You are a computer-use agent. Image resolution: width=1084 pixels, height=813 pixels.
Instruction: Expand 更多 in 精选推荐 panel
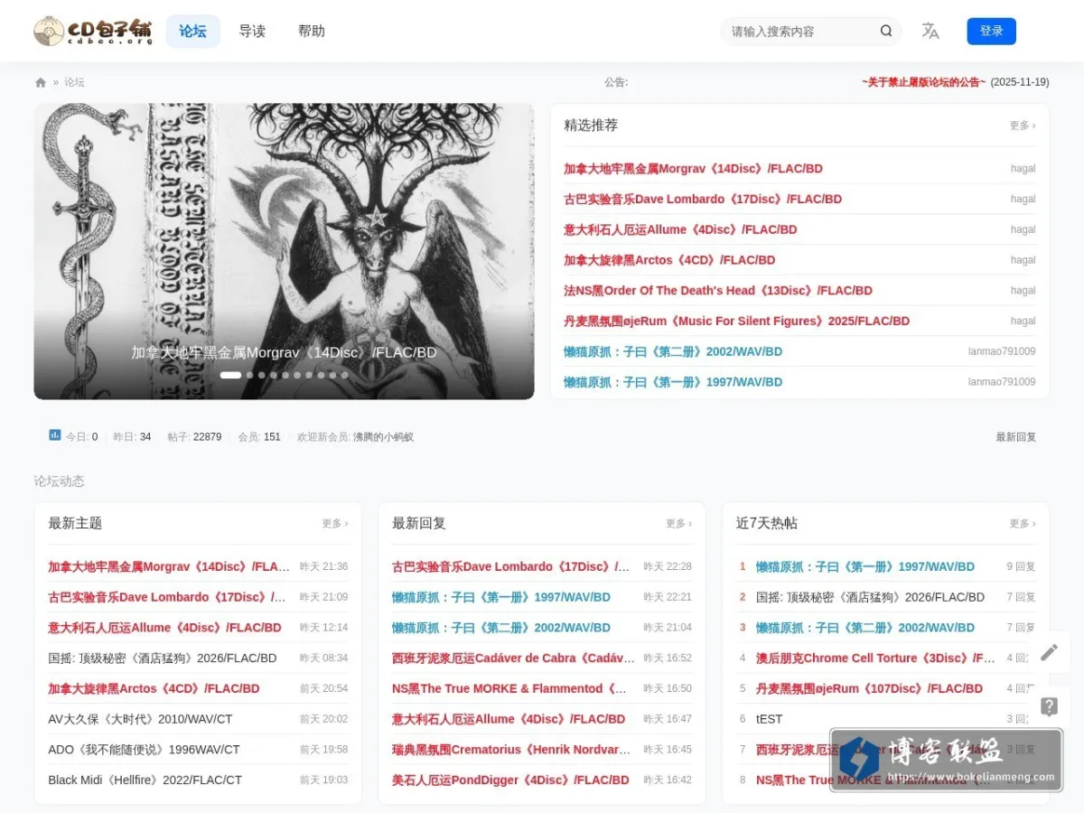(1023, 126)
